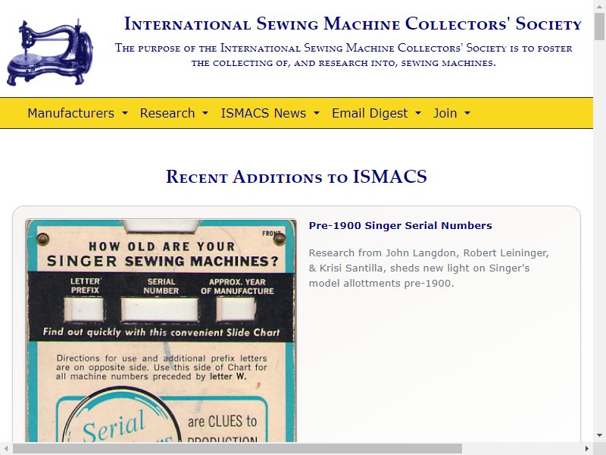This screenshot has width=606, height=455.
Task: Click the horizontal scrollbar right arrow
Action: tap(587, 449)
